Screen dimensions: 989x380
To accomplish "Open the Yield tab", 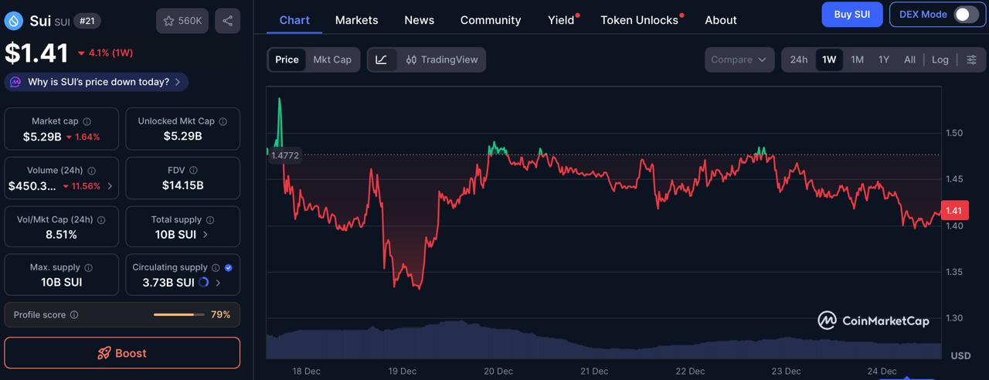I will (x=562, y=20).
